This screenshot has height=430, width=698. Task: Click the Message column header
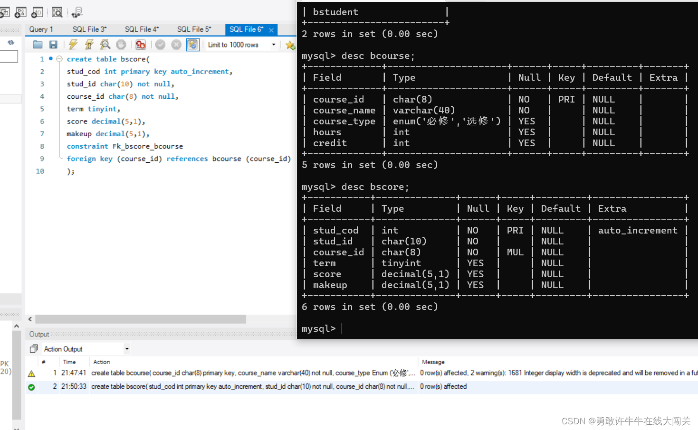pos(433,362)
